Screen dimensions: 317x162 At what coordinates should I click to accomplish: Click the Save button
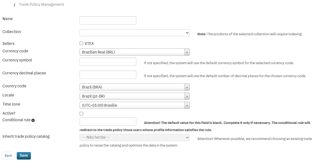pos(24,156)
